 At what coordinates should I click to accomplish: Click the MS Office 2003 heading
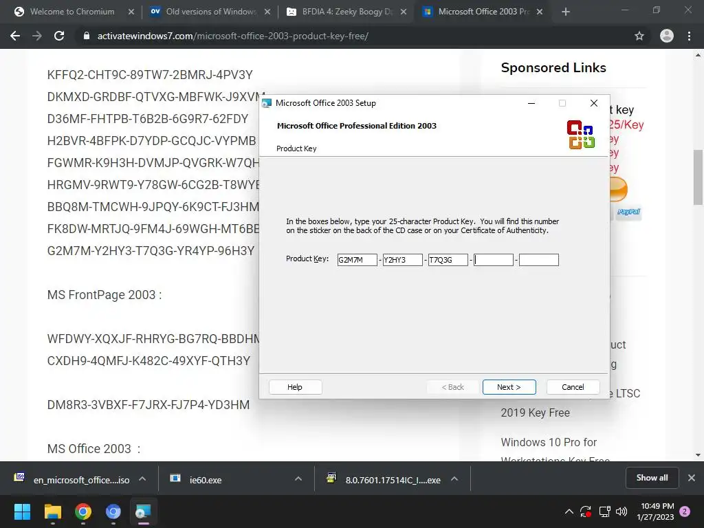(93, 448)
